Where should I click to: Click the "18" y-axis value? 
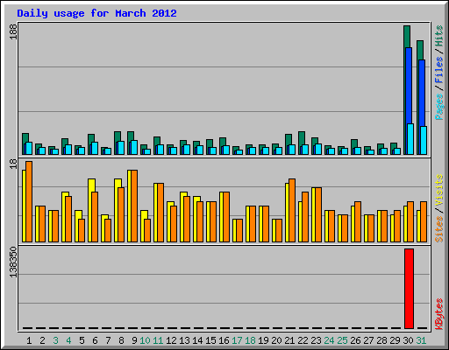pos(13,164)
